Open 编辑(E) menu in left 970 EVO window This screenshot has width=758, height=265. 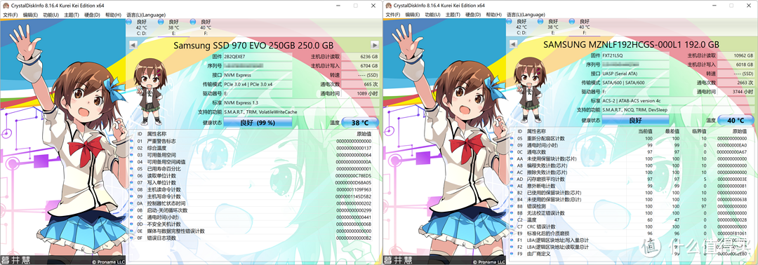[x=30, y=15]
